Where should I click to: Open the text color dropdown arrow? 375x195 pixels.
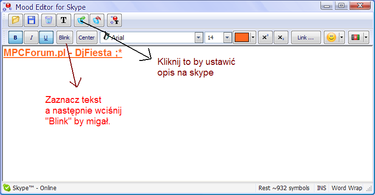click(x=253, y=38)
